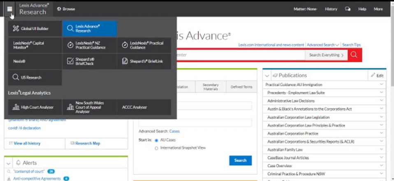This screenshot has width=394, height=181.
Task: Select Lexis Advance Research tile
Action: point(90,29)
